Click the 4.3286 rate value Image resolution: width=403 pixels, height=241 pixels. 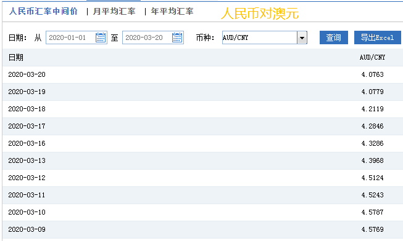click(x=372, y=143)
